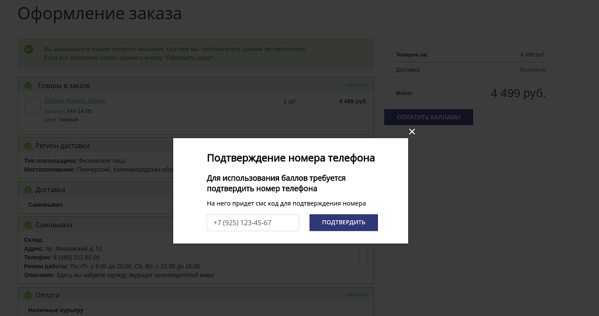Viewport: 599px width, 316px height.
Task: Click изменить link in Оплата section
Action: (356, 295)
